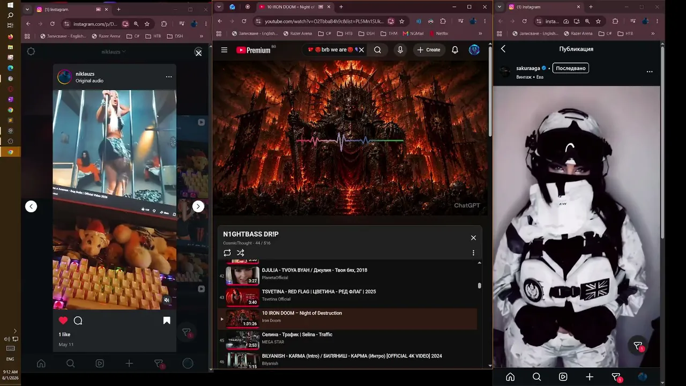686x386 pixels.
Task: Close the N1GHTBASS DR!P playlist panel
Action: pos(473,237)
